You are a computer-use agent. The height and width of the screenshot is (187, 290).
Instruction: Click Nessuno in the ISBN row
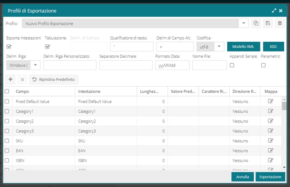(240, 160)
